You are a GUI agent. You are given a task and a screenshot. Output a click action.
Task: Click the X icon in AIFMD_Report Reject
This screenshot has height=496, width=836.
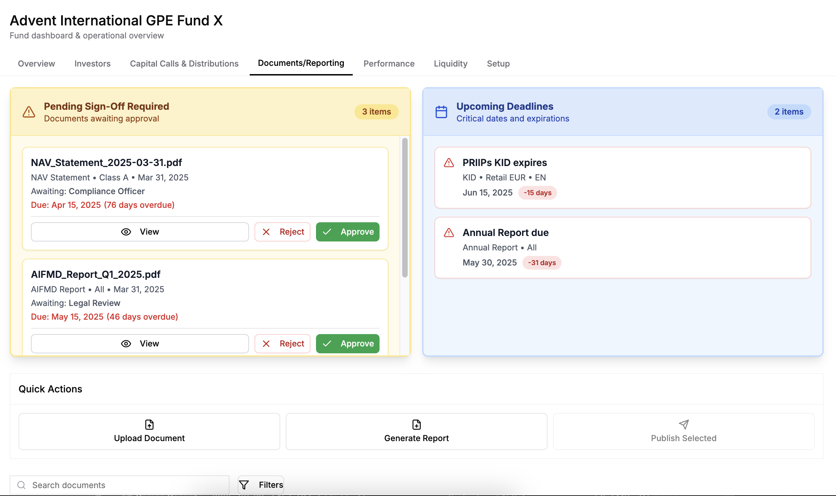tap(266, 344)
